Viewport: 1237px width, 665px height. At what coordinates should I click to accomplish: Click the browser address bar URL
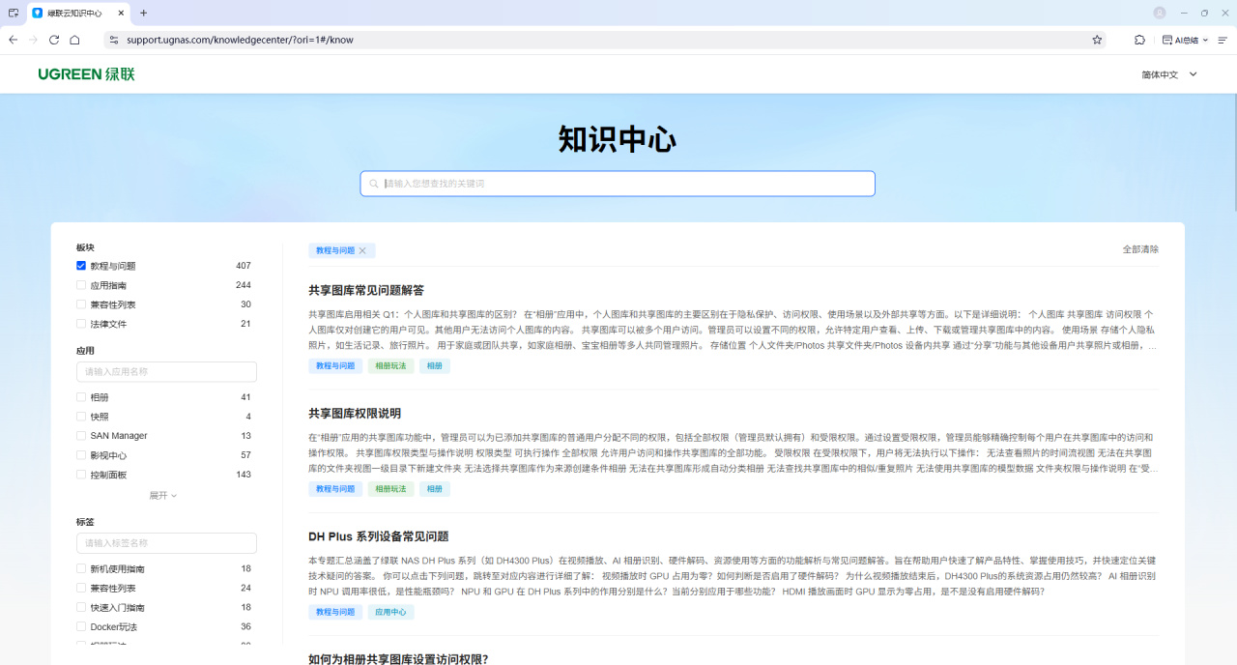[240, 40]
